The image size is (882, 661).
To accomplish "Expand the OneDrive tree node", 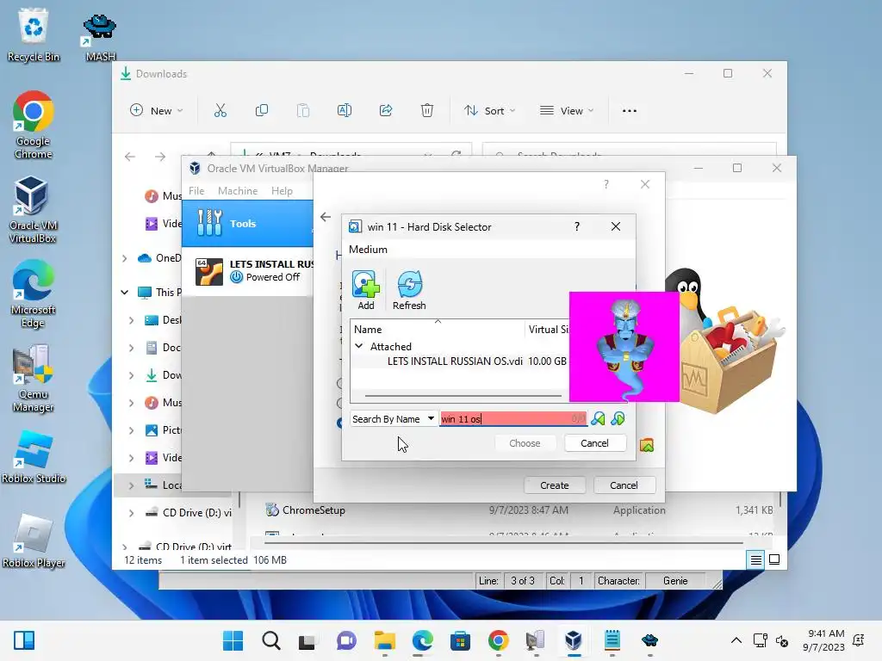I will (x=124, y=258).
